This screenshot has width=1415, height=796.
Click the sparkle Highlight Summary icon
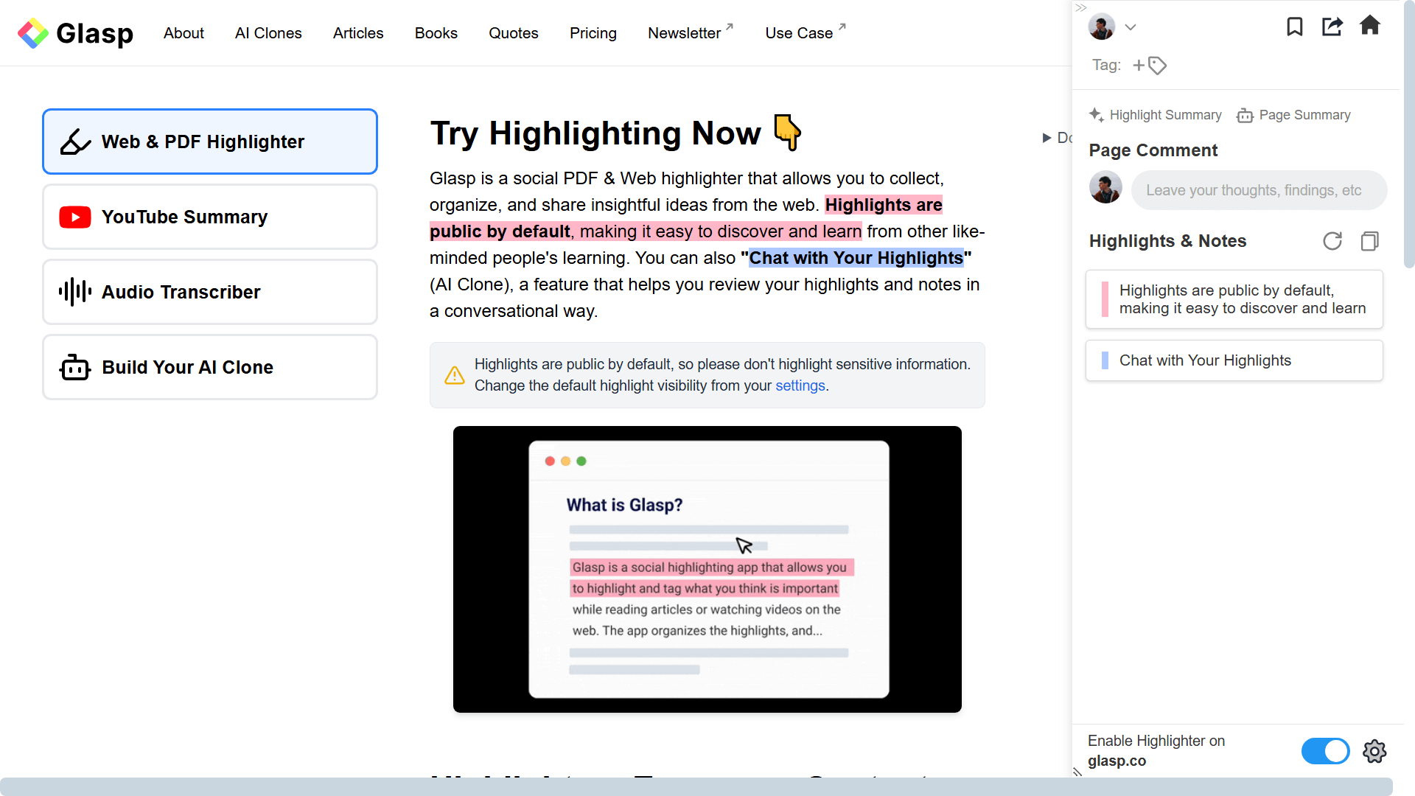click(1097, 115)
